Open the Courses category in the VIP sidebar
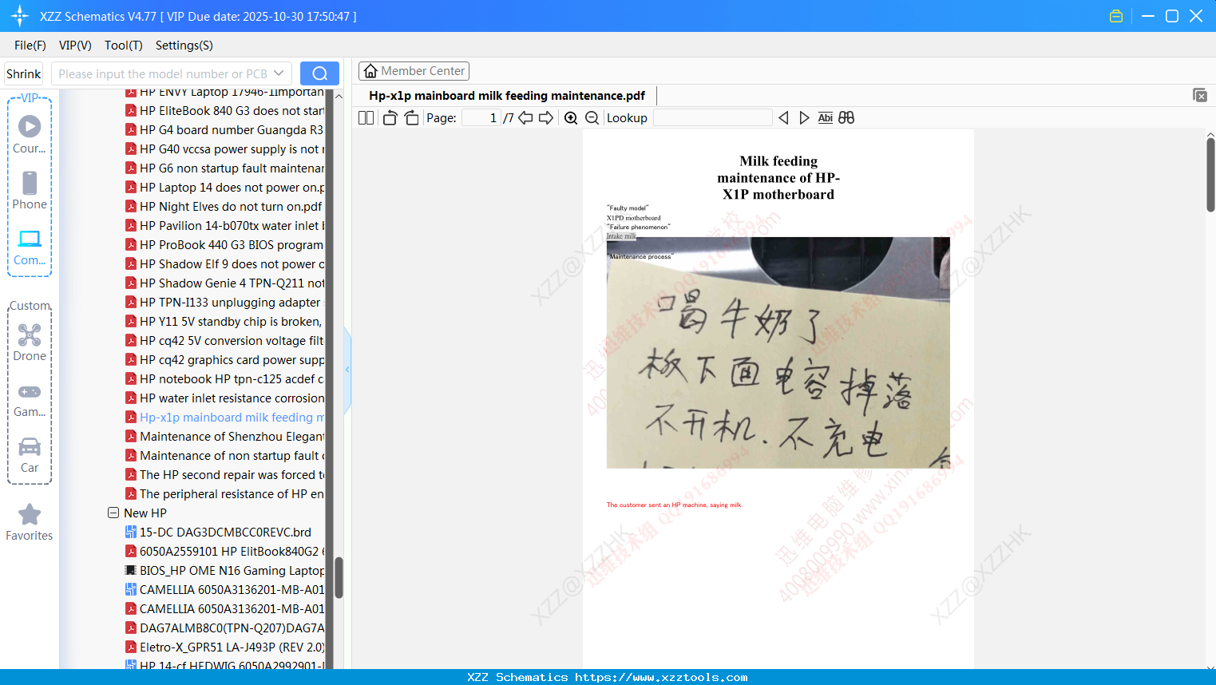Screen dimensions: 1216x685 tap(30, 134)
